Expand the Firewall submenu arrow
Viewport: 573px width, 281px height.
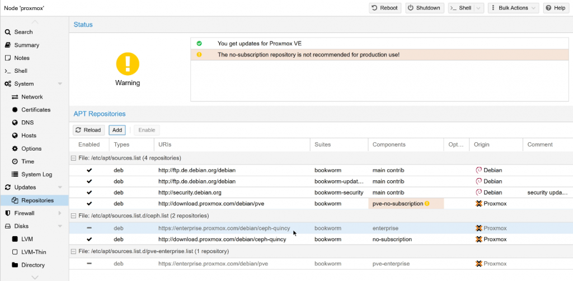click(x=60, y=213)
